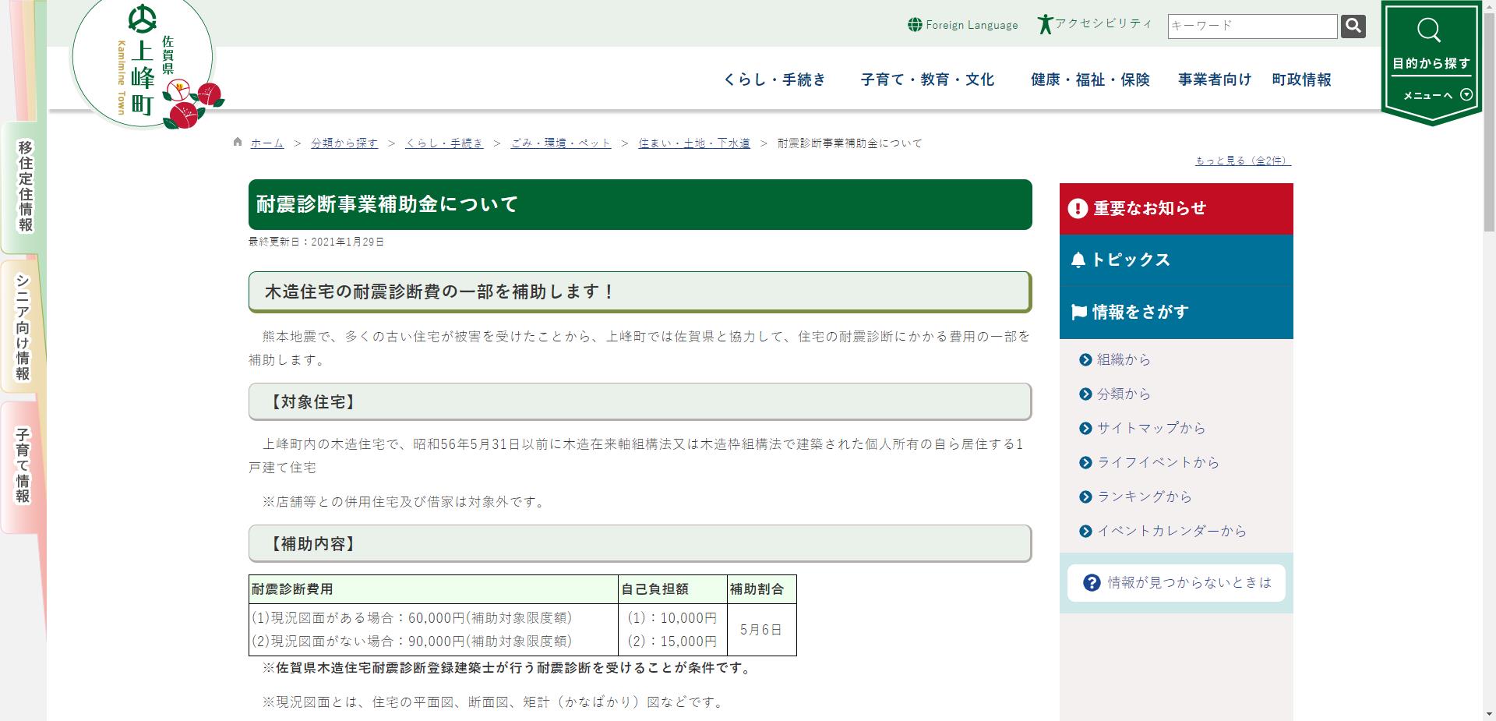Select the 情報をさがす flag icon
Viewport: 1496px width, 721px height.
pos(1079,311)
